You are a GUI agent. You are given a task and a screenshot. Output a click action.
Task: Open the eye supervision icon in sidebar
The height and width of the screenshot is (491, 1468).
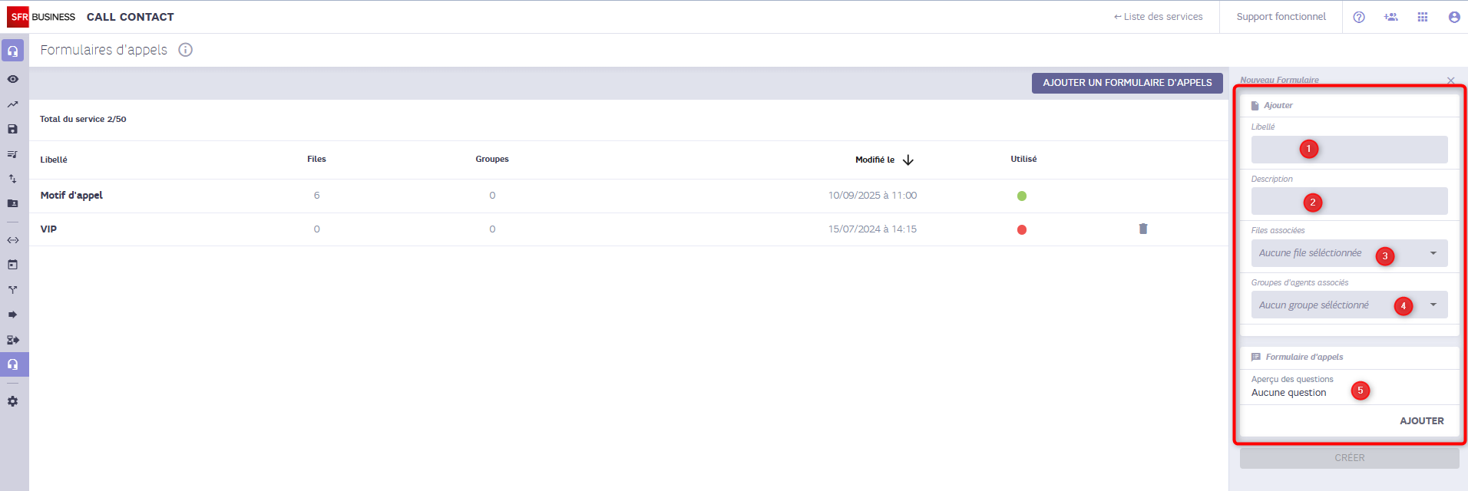point(13,79)
